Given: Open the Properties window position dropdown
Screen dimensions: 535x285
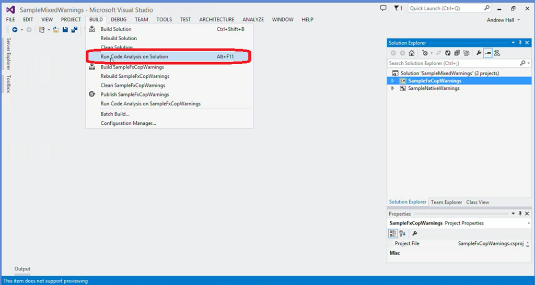Looking at the screenshot, I should (x=513, y=214).
